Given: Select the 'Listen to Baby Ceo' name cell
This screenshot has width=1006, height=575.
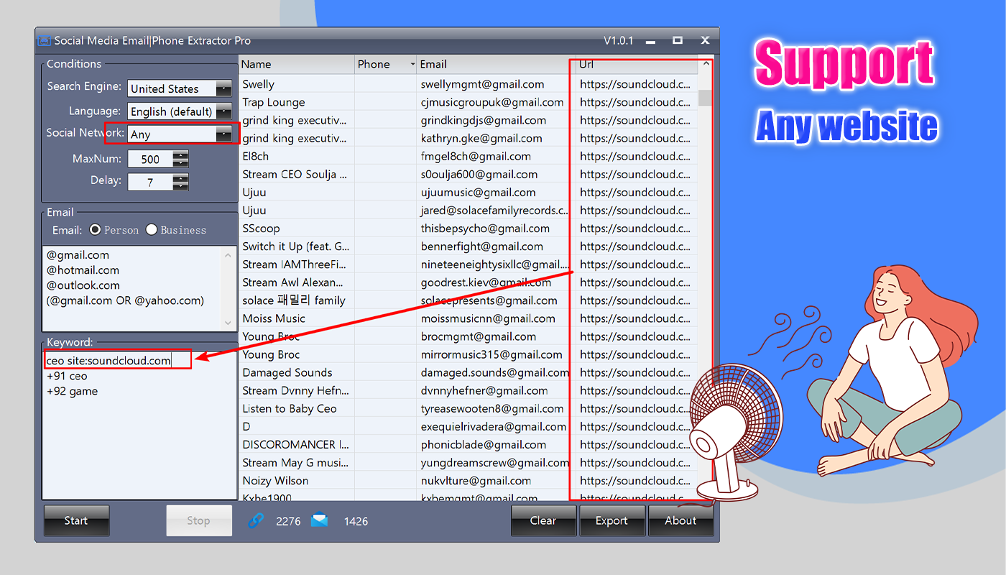Looking at the screenshot, I should pos(290,408).
